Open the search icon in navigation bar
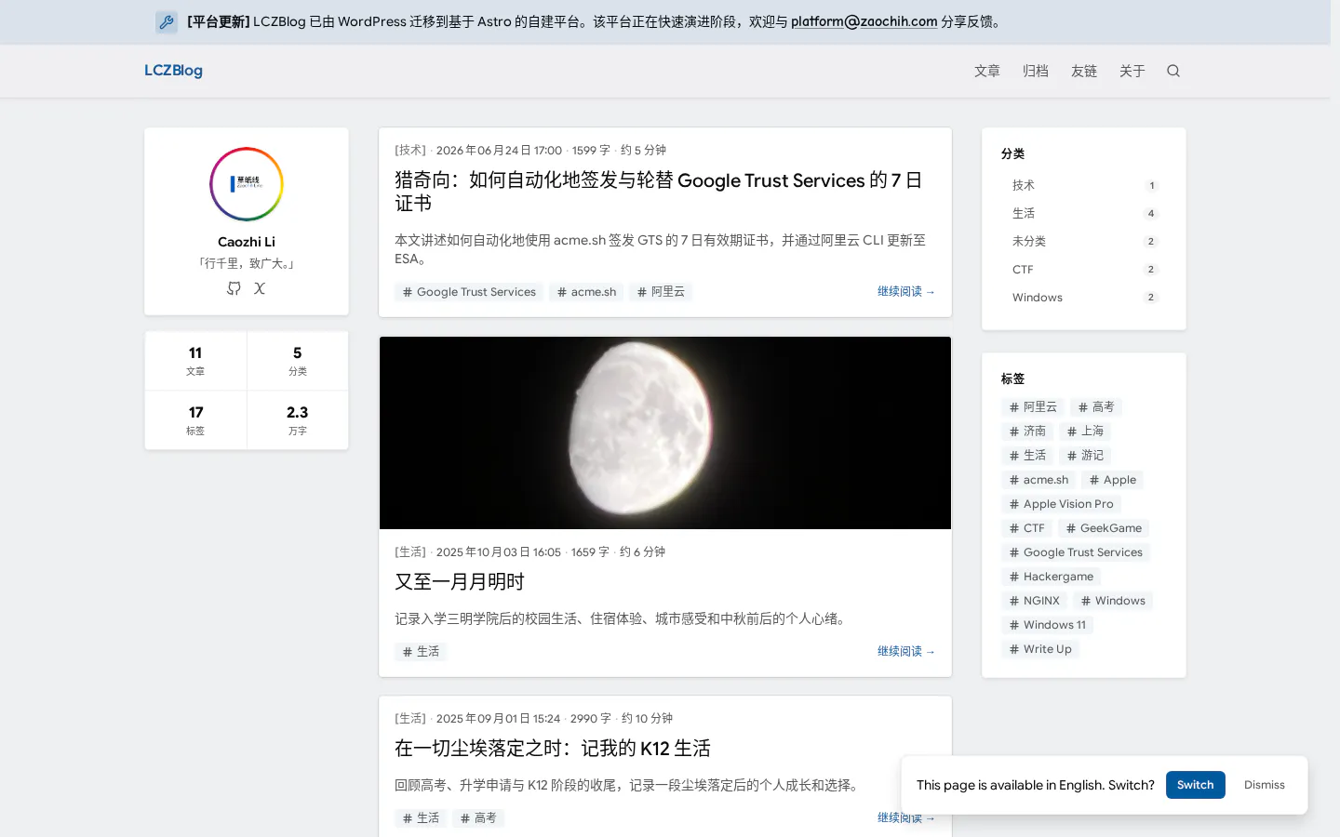Viewport: 1340px width, 837px height. 1173,71
